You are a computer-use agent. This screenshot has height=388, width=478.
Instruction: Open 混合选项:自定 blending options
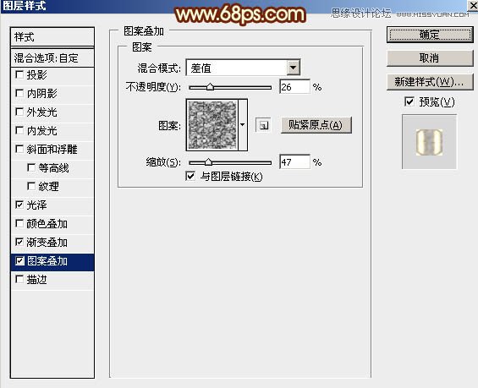tap(52, 57)
